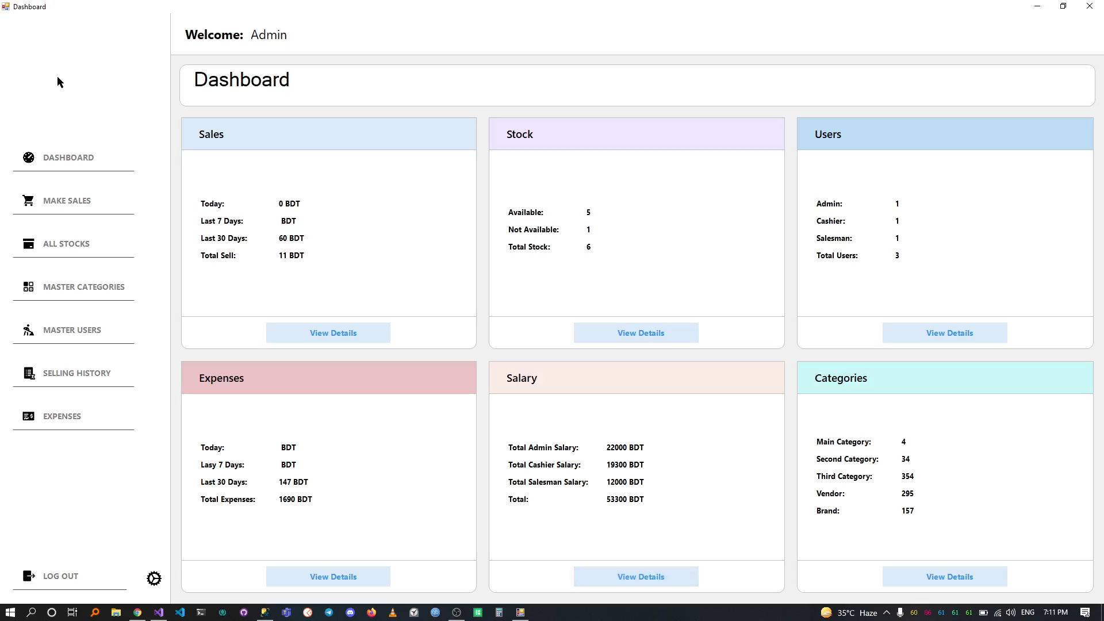Open MASTER CATEGORIES from the sidebar

click(x=83, y=287)
